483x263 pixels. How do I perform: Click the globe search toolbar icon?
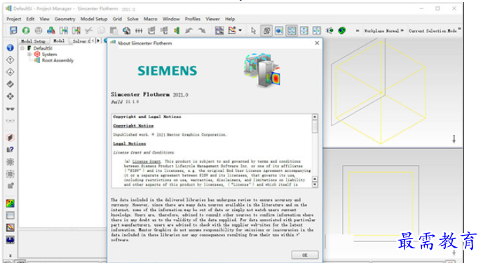[126, 30]
